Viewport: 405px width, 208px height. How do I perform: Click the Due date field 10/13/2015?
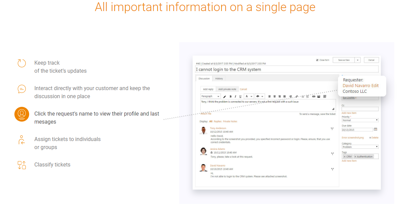(x=357, y=129)
